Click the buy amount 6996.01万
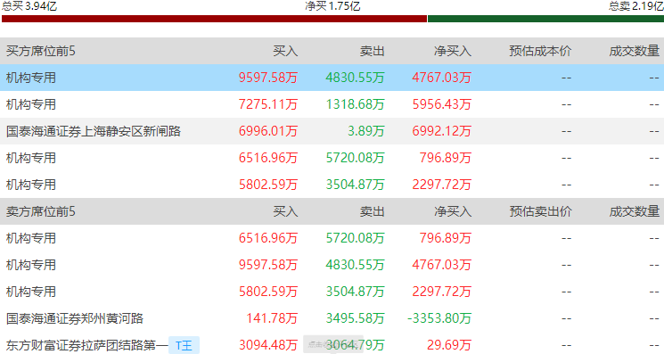Viewport: 664px width, 354px height. point(268,131)
